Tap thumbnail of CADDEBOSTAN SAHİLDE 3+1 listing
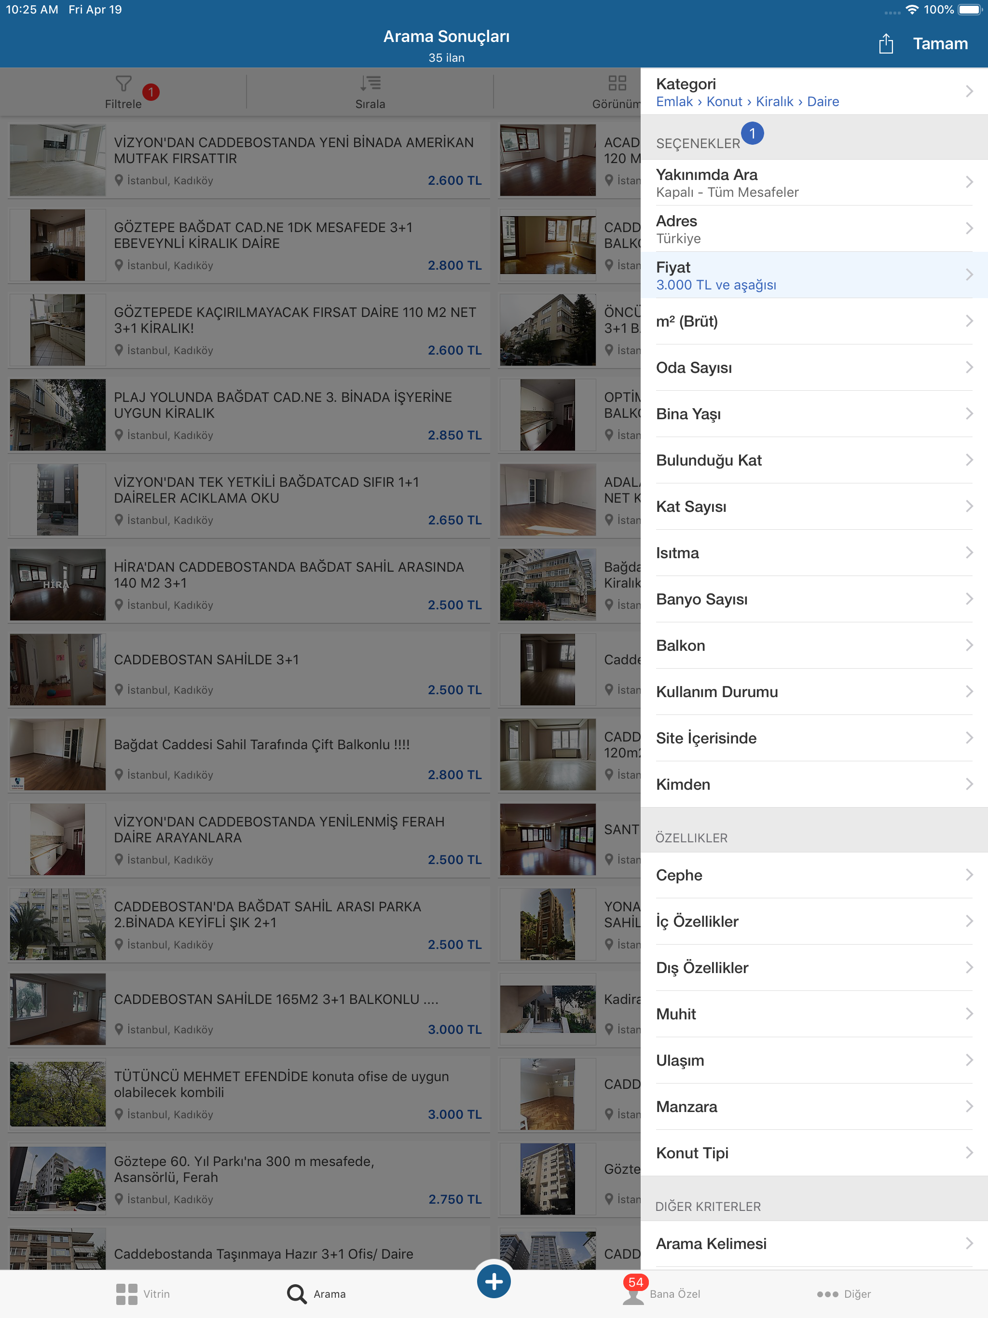This screenshot has width=988, height=1318. point(58,670)
